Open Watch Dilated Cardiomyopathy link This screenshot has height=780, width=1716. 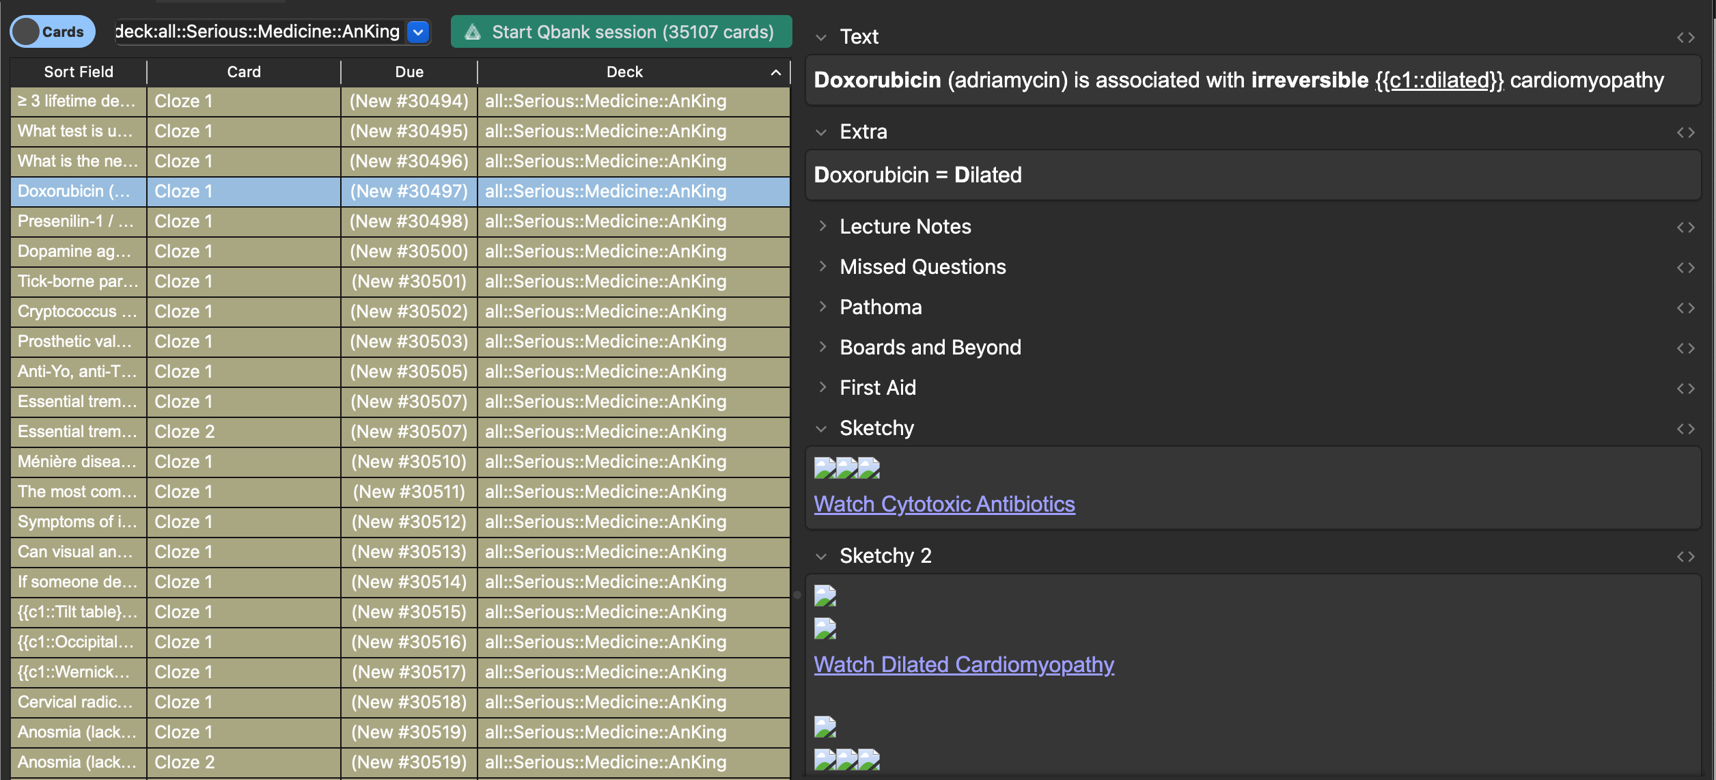[x=963, y=665]
